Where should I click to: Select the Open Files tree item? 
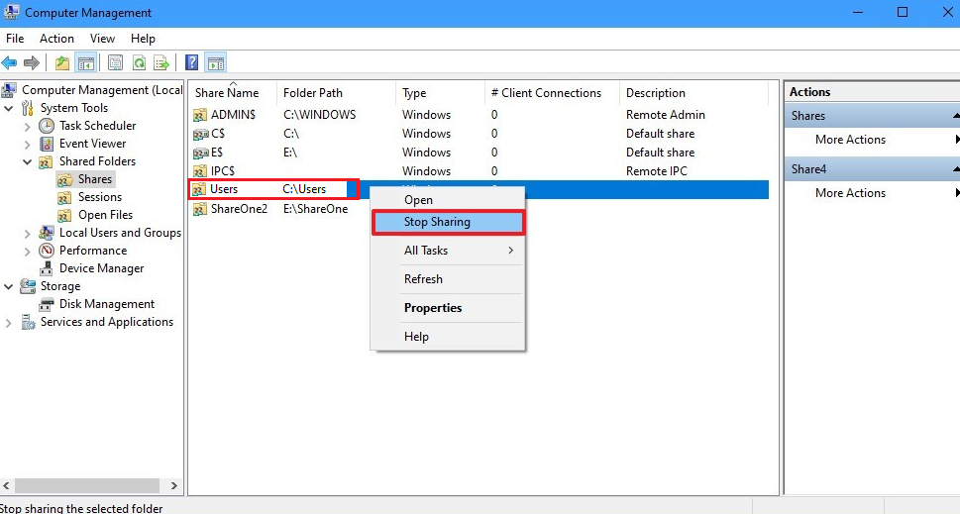pos(105,215)
